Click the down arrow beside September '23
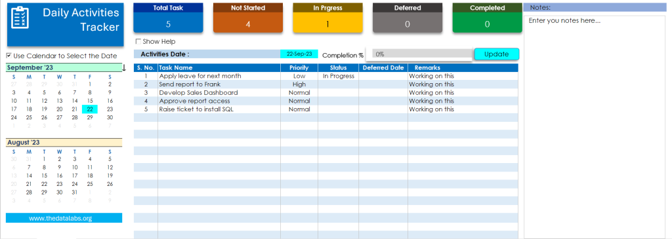Viewport: 672px width, 239px height. [124, 67]
